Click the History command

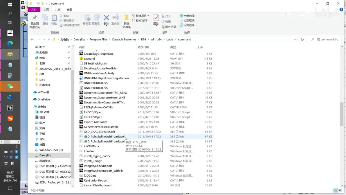click(169, 27)
